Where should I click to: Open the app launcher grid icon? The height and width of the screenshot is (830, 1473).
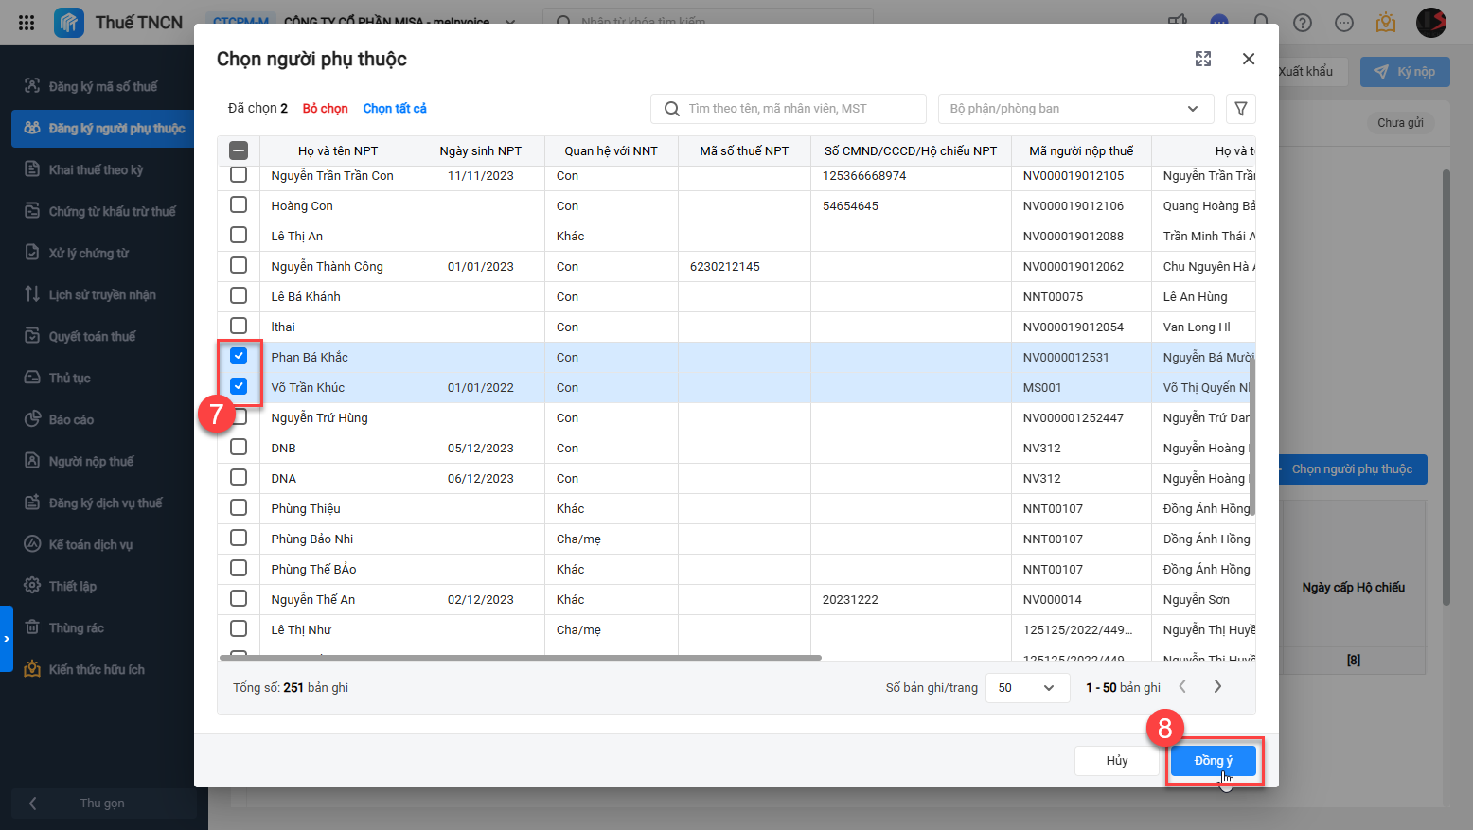(x=27, y=23)
